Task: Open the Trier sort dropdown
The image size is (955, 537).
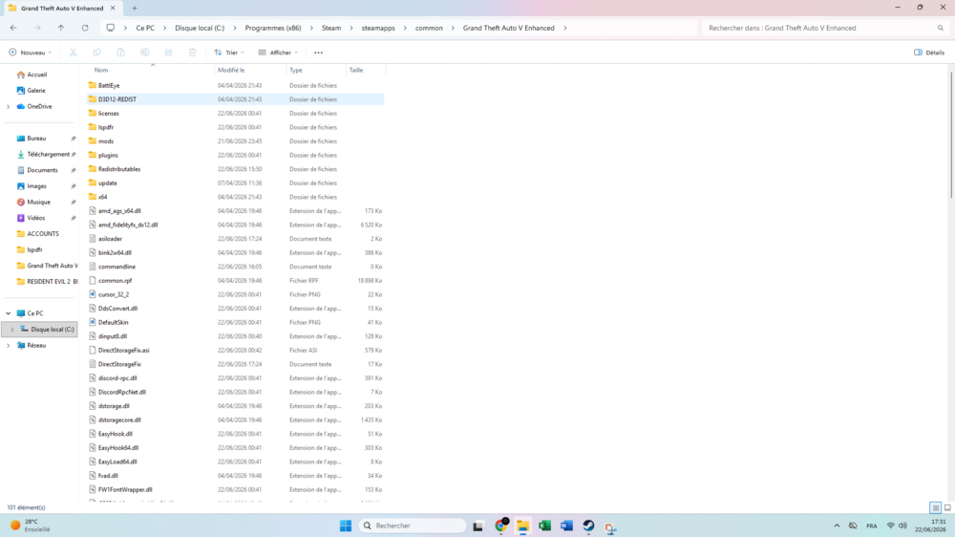Action: pos(229,53)
